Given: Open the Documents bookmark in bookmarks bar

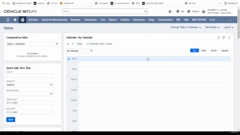Looking at the screenshot, I should click(x=102, y=3).
